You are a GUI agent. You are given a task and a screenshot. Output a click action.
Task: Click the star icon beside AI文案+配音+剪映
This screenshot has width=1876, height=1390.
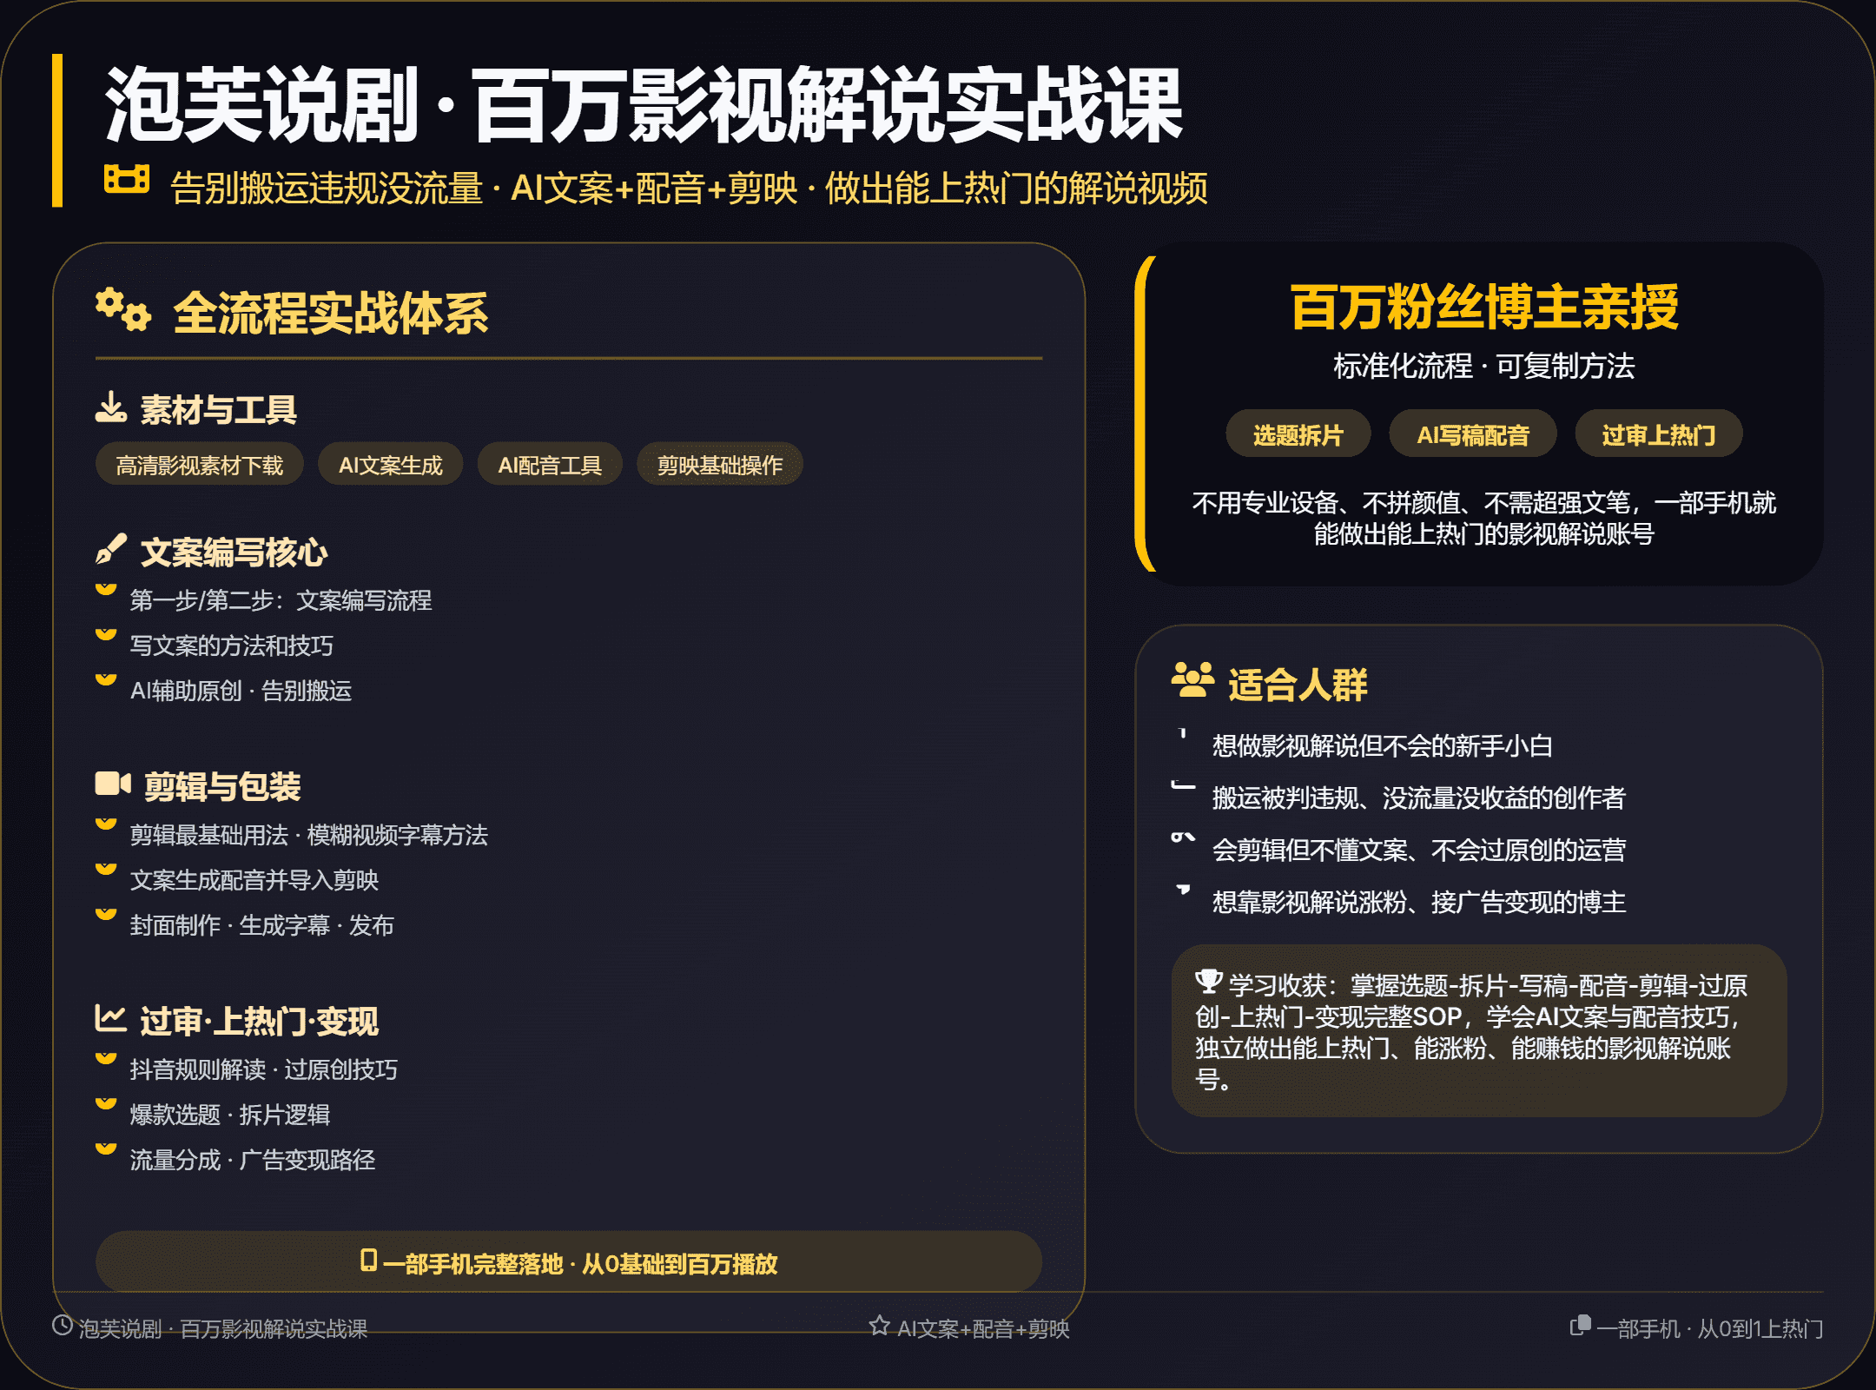879,1326
